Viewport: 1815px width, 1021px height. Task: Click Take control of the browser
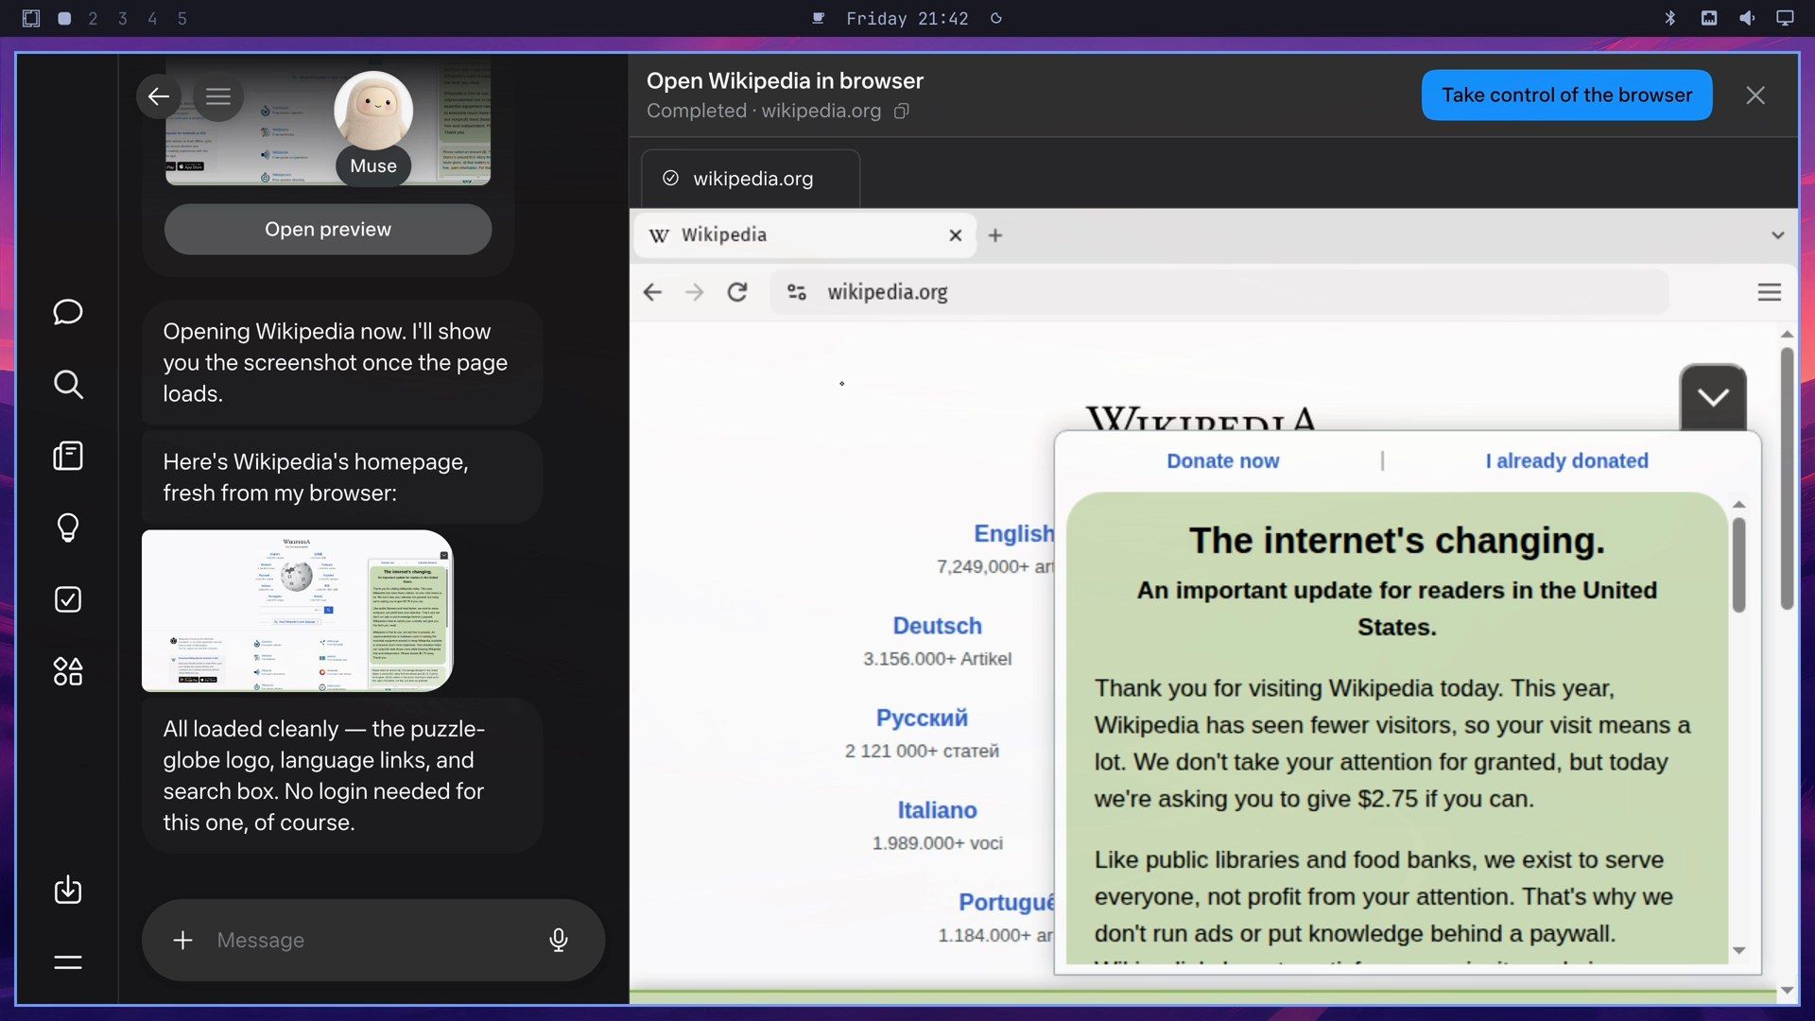point(1566,95)
